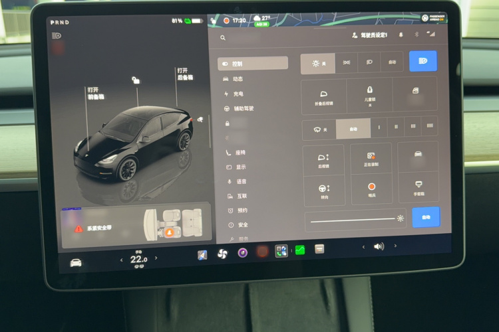The width and height of the screenshot is (499, 332).
Task: Tap the cellular signal icon
Action: pos(431,34)
